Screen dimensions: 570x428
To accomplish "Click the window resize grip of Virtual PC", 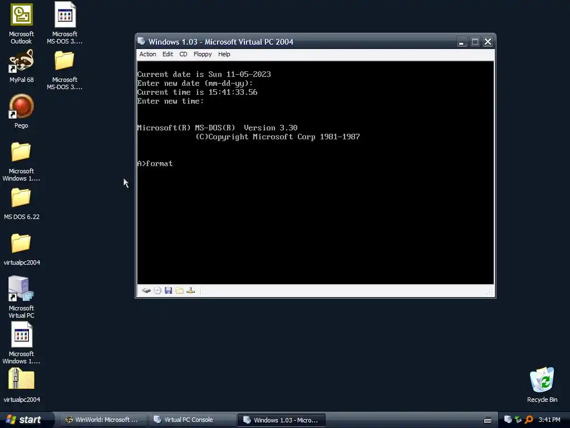I will click(x=490, y=291).
